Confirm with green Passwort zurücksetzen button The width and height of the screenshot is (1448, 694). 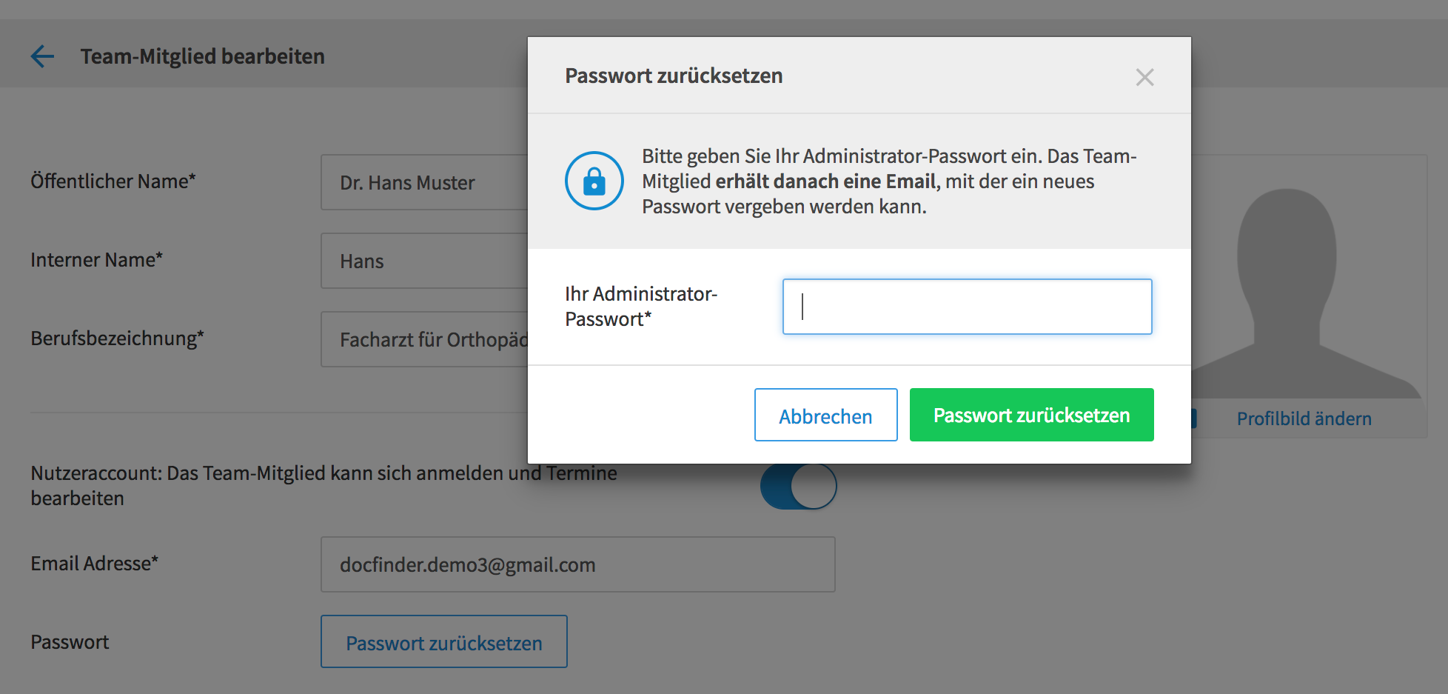click(1031, 415)
